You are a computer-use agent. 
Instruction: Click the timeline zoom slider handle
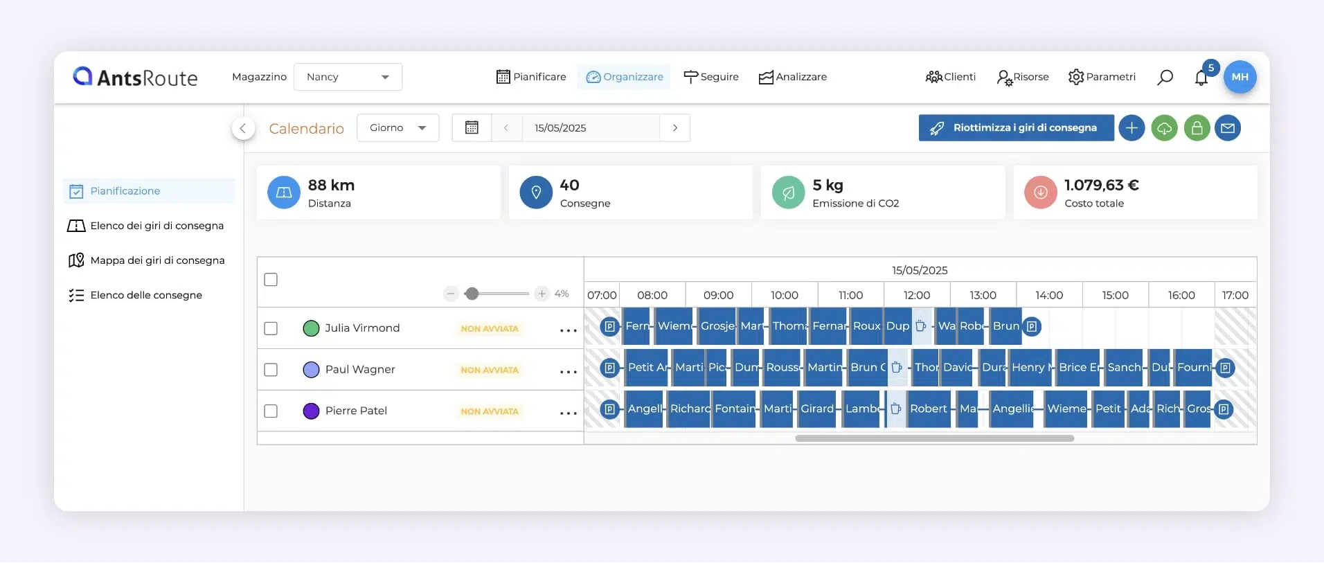pyautogui.click(x=472, y=294)
